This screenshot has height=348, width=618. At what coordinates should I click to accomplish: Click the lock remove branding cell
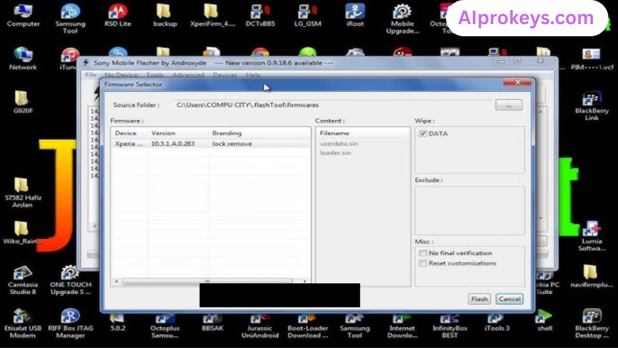(x=232, y=144)
